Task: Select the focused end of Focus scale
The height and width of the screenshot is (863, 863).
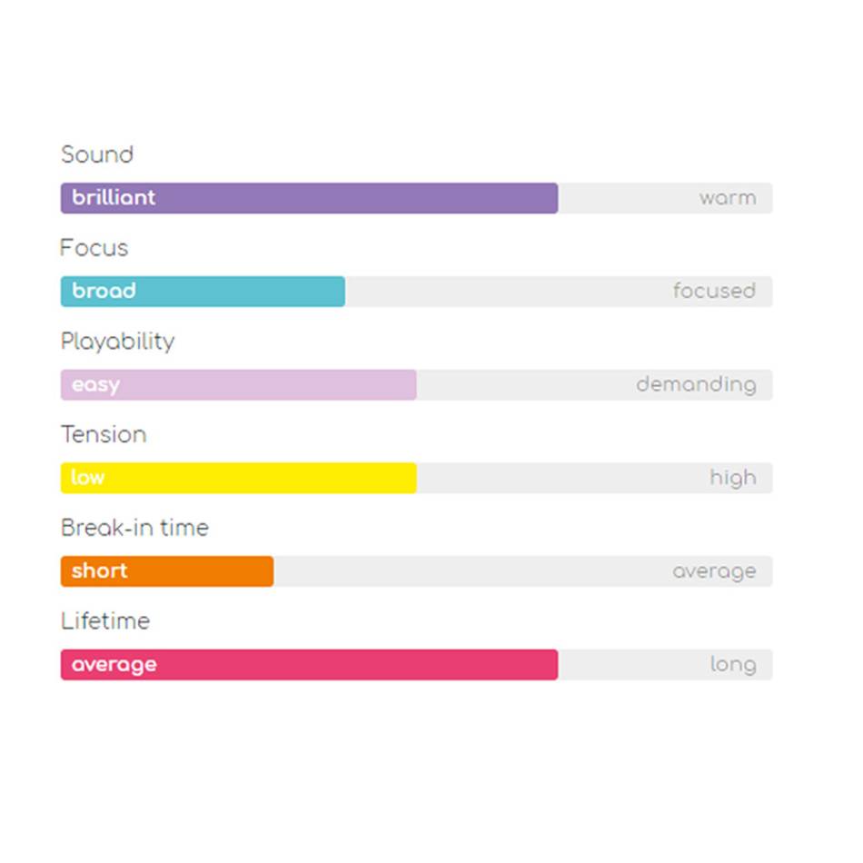Action: [x=714, y=291]
